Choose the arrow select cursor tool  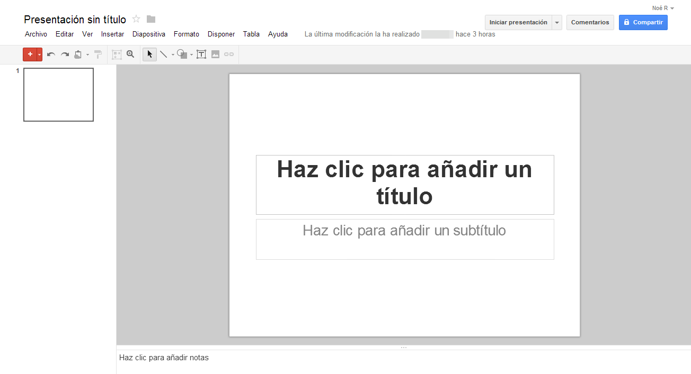click(149, 54)
